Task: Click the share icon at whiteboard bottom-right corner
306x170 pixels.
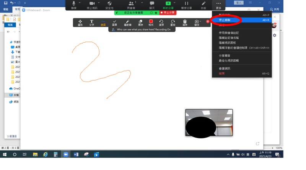Action: click(x=257, y=144)
